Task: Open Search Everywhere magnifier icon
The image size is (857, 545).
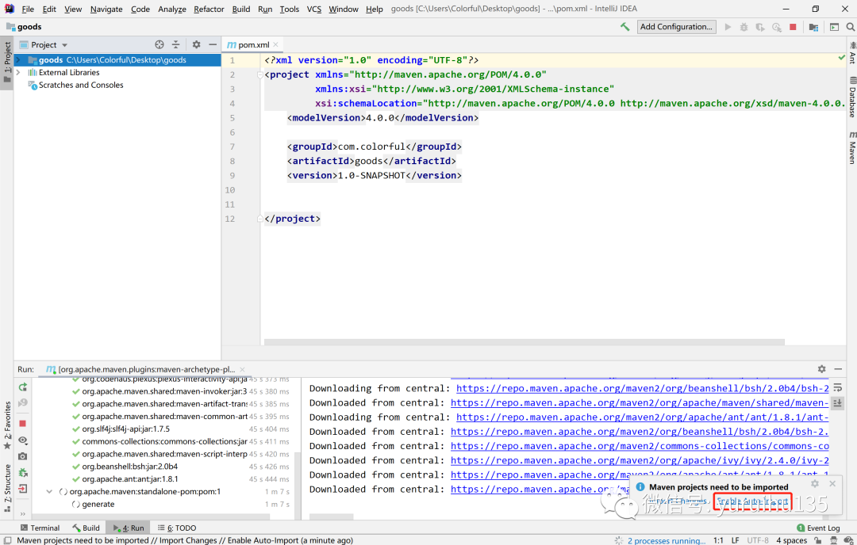Action: click(x=851, y=27)
